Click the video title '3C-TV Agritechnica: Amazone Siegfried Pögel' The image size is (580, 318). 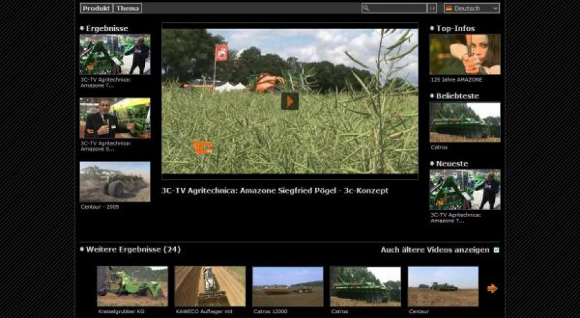(x=250, y=191)
